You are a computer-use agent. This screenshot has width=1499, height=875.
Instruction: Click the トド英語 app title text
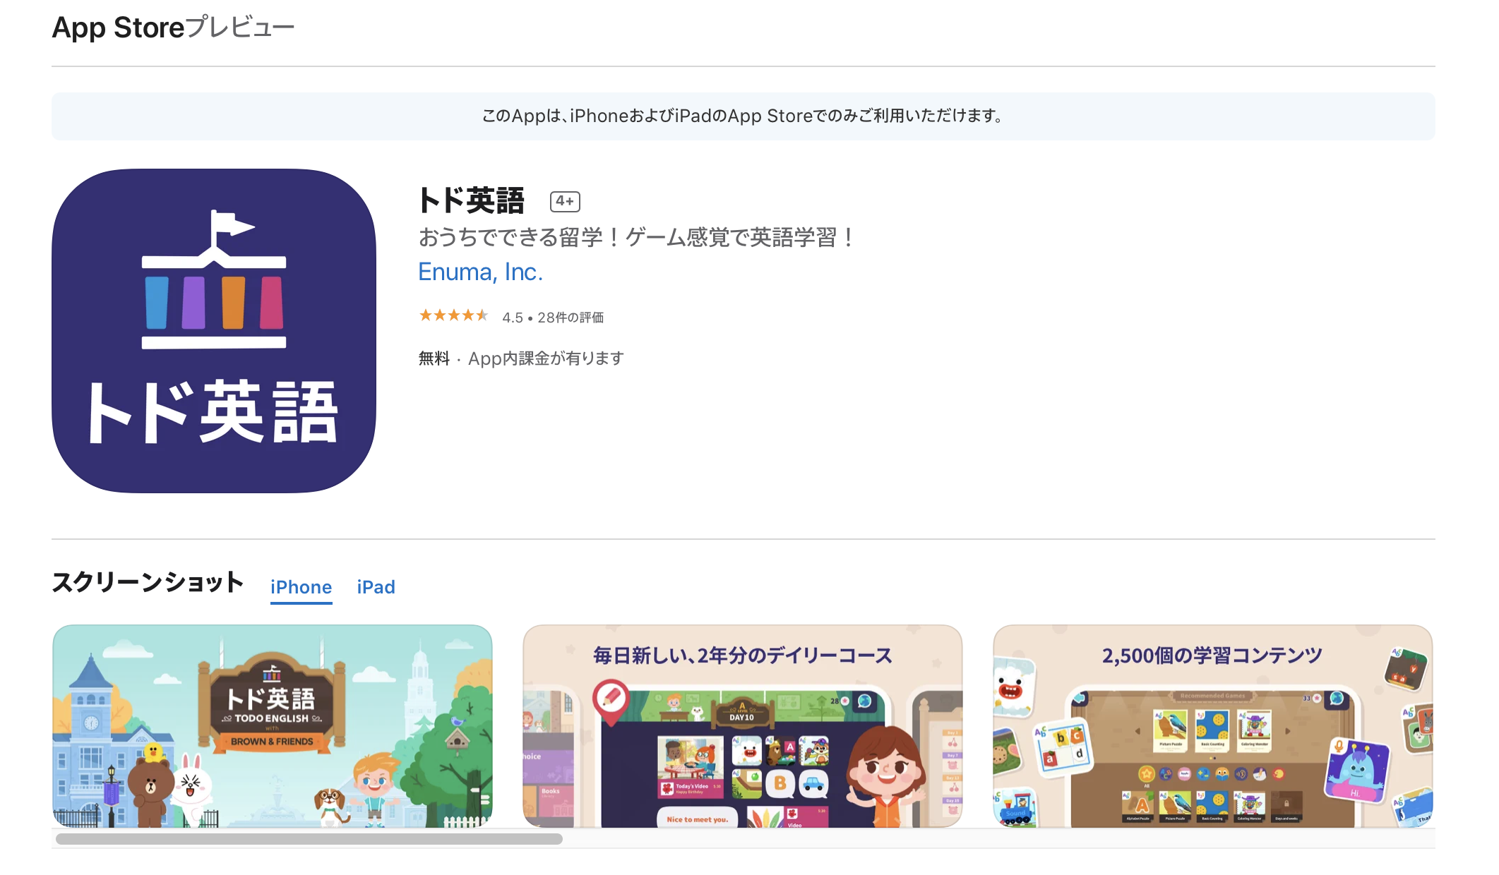click(472, 200)
